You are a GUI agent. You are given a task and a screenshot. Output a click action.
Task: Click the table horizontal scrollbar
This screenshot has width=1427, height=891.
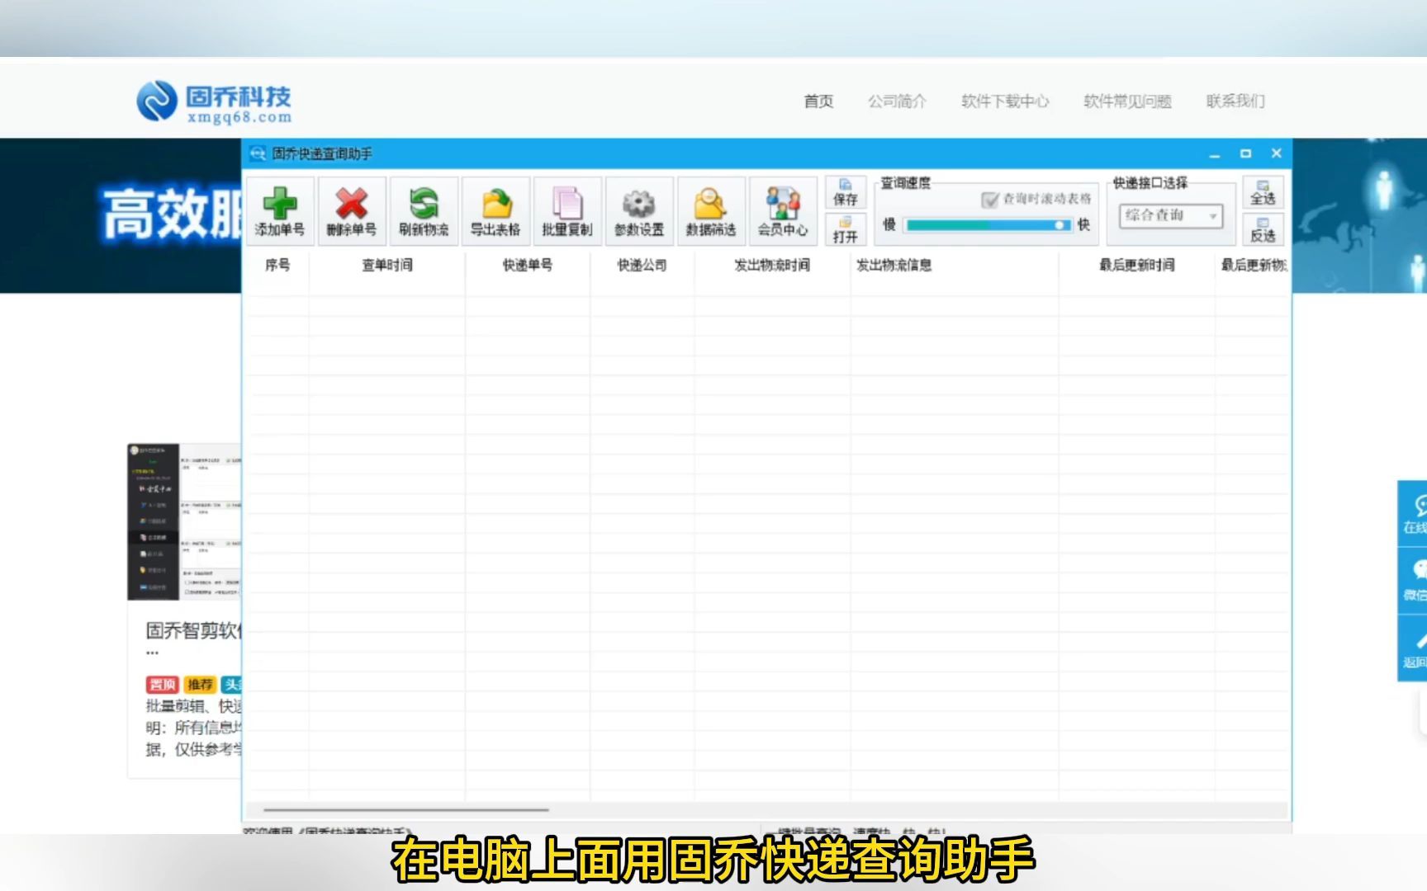coord(406,809)
